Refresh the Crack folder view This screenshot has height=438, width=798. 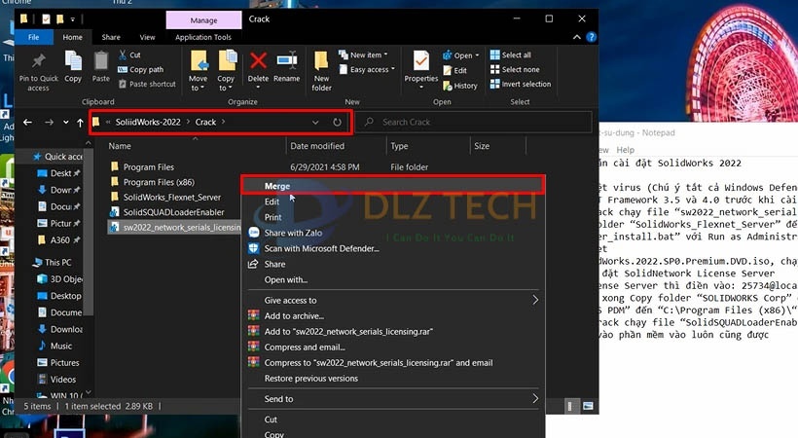337,123
